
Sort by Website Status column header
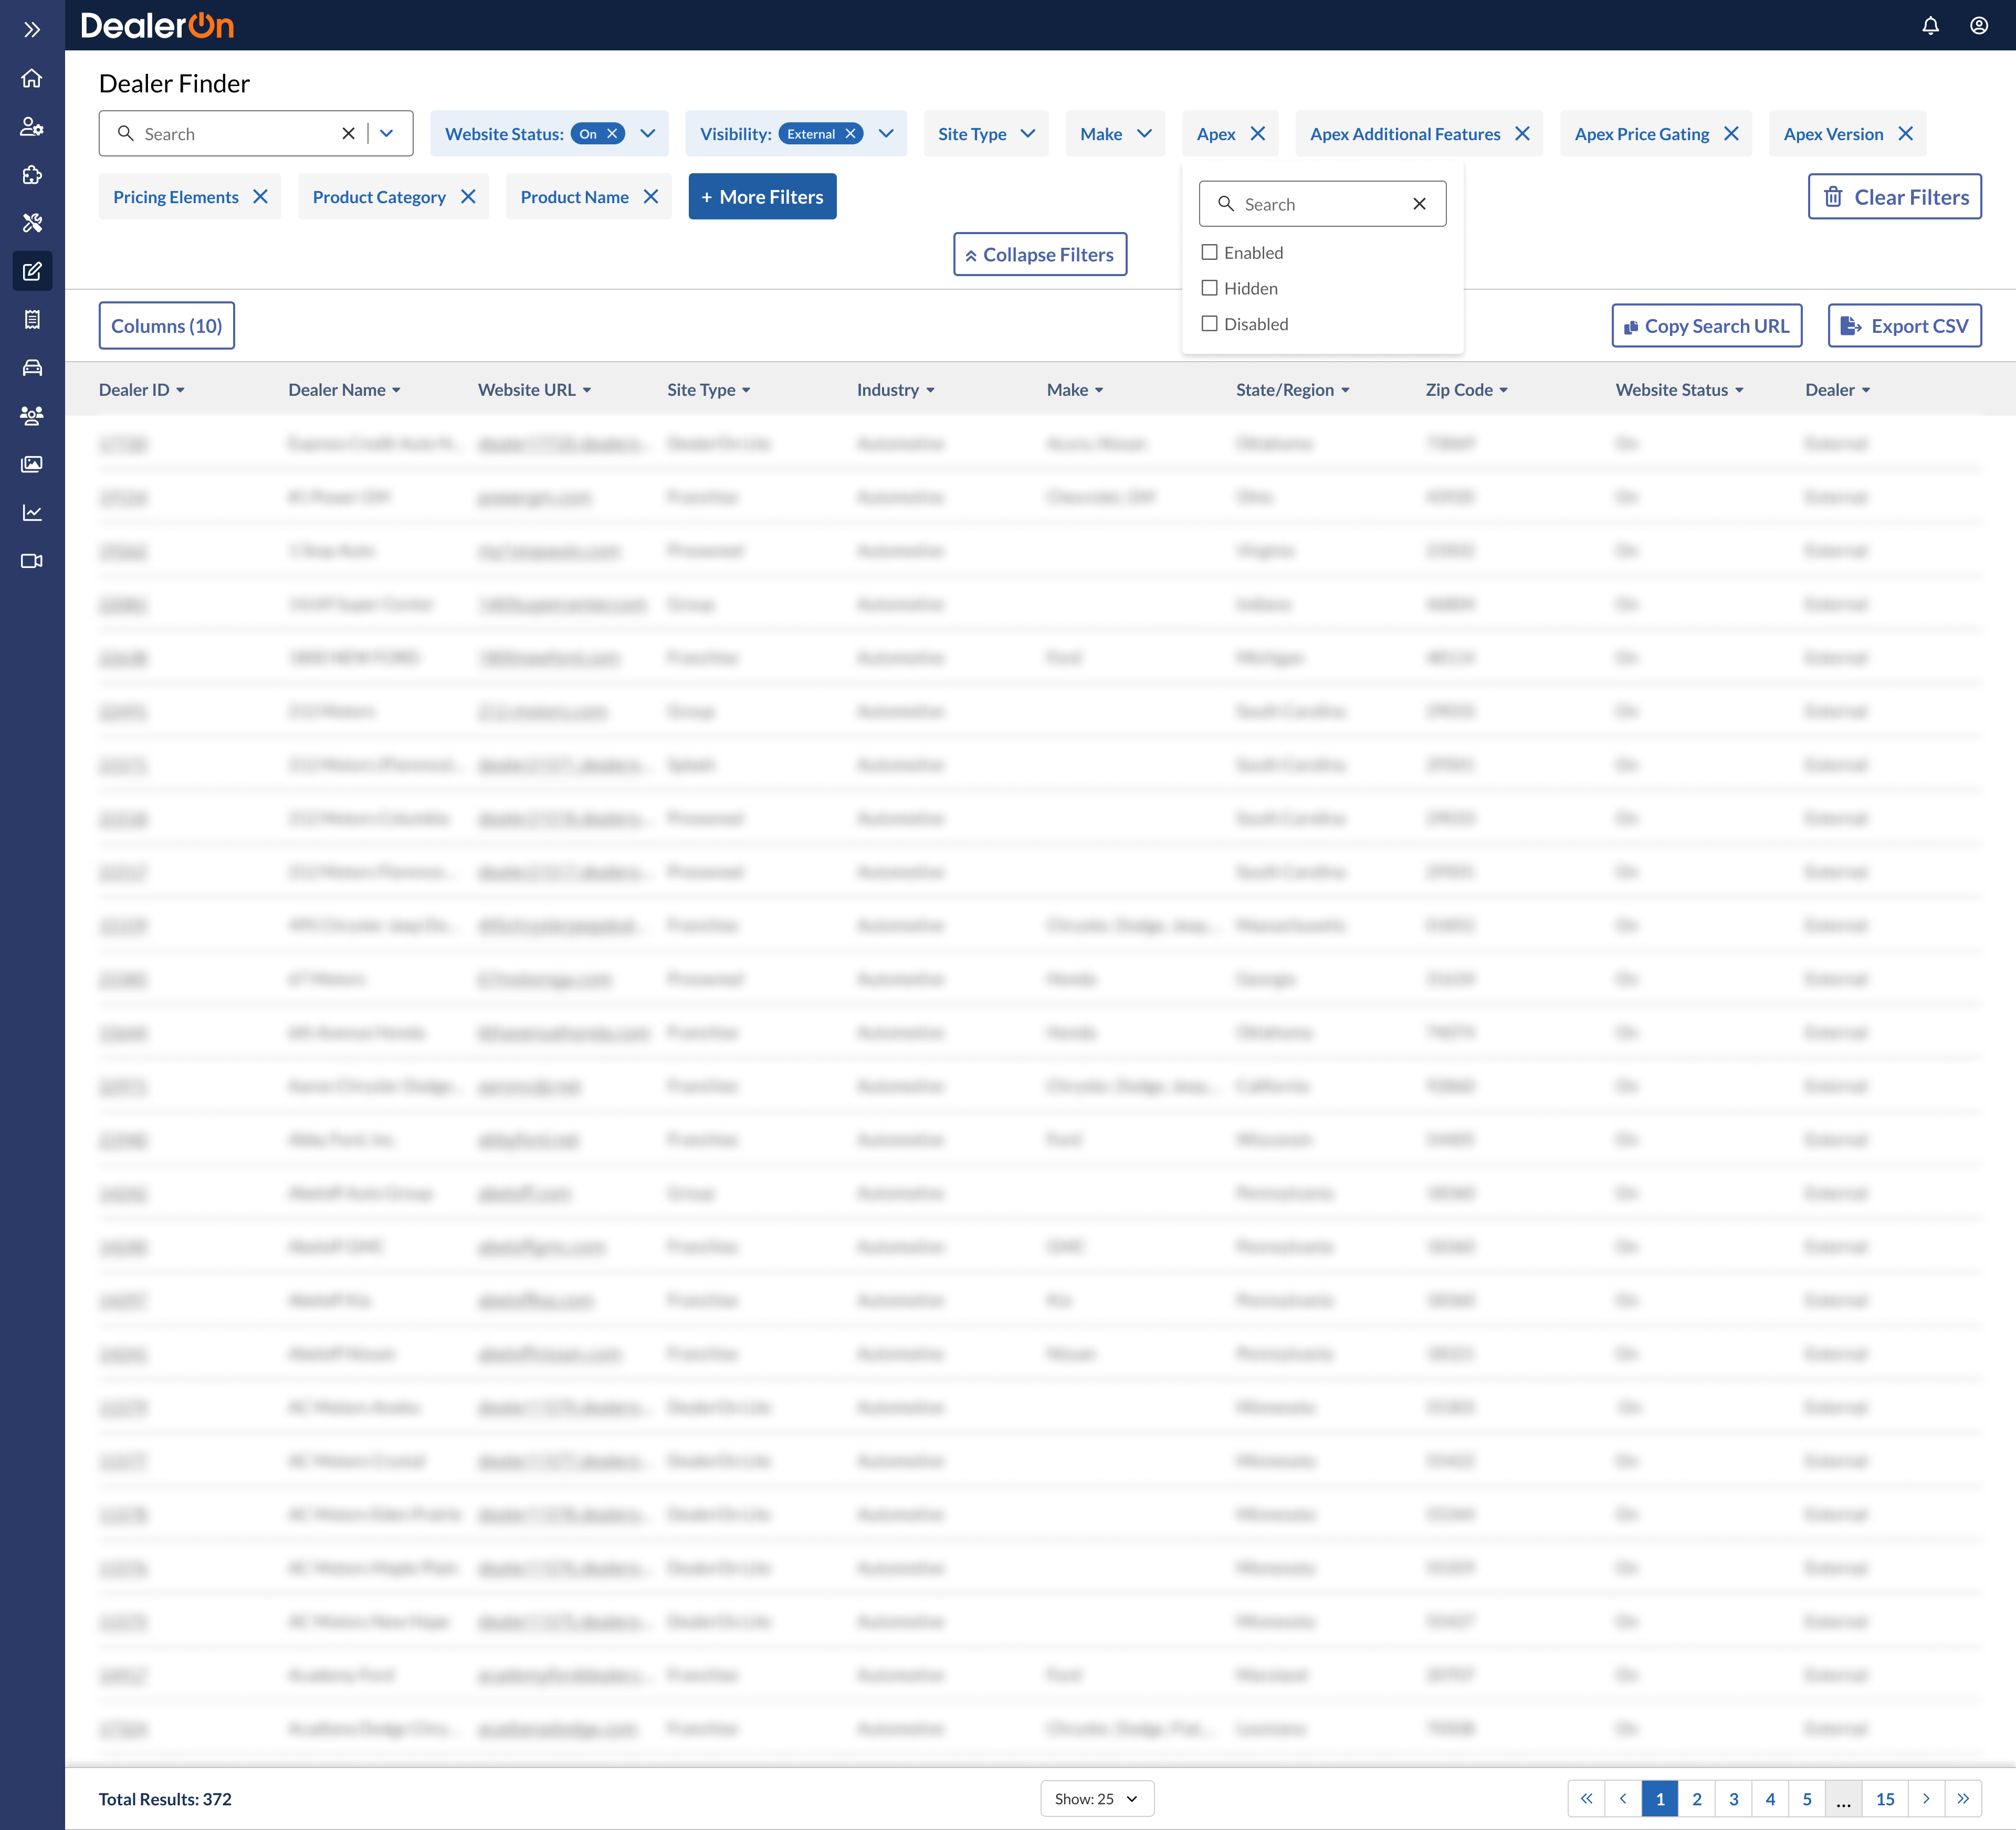pyautogui.click(x=1679, y=390)
